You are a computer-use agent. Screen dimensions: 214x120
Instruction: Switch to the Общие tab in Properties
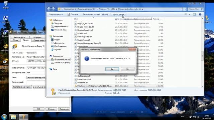pos(15,40)
